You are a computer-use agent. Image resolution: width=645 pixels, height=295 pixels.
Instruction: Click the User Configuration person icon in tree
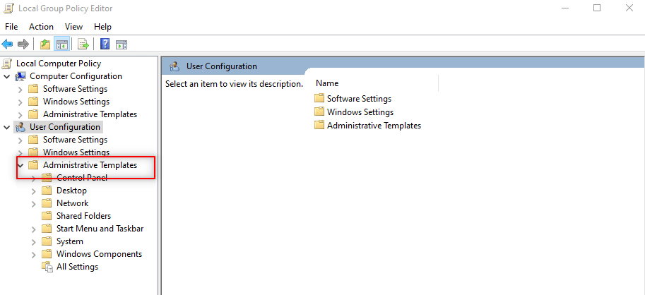pyautogui.click(x=20, y=127)
